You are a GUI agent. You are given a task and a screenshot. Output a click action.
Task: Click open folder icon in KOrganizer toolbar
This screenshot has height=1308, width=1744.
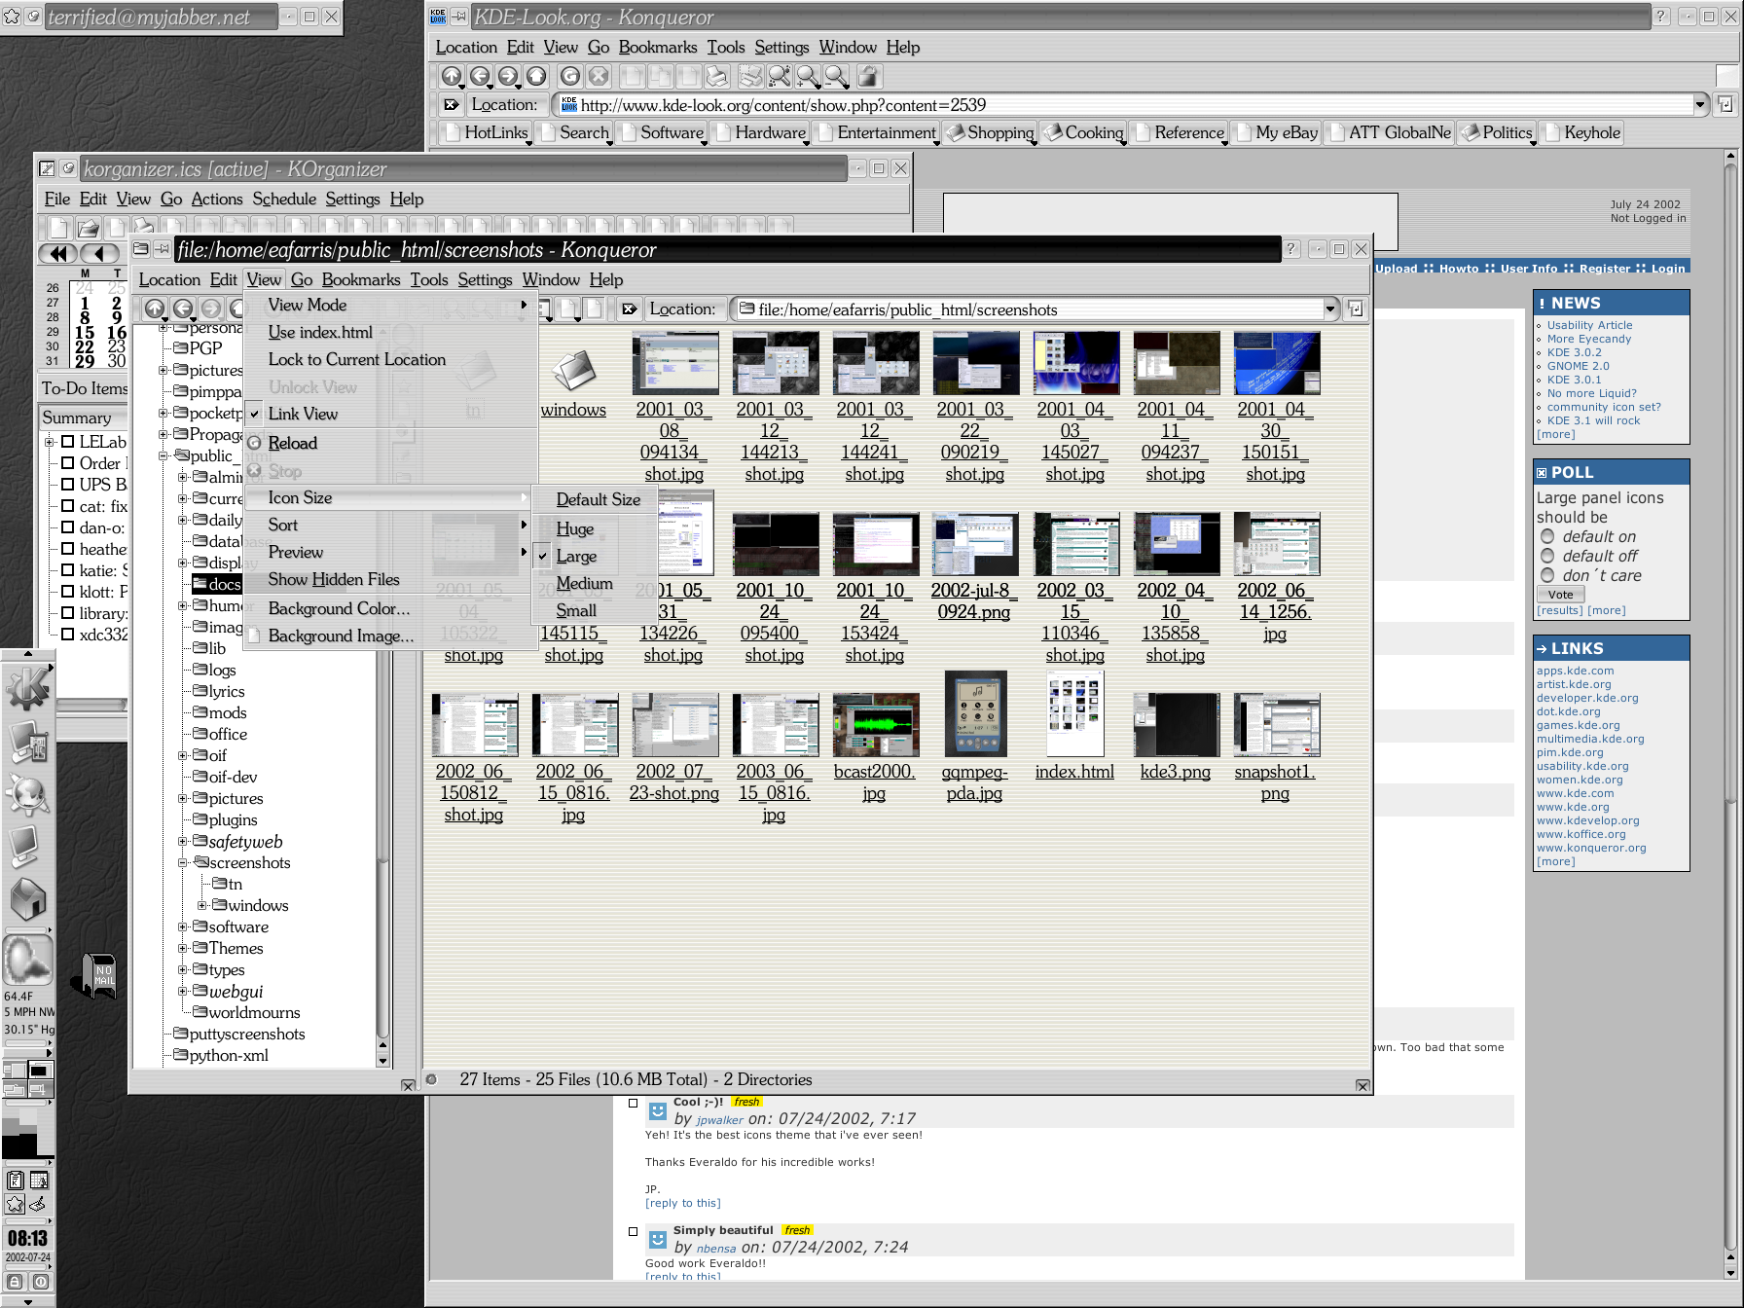tap(89, 229)
